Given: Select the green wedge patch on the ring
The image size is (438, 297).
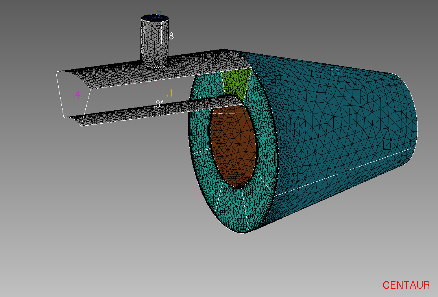Looking at the screenshot, I should point(236,82).
